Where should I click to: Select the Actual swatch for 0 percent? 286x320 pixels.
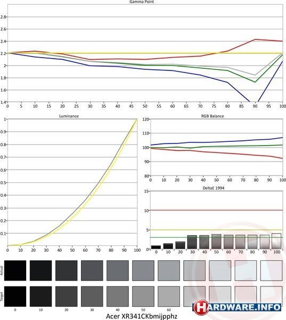(x=15, y=270)
